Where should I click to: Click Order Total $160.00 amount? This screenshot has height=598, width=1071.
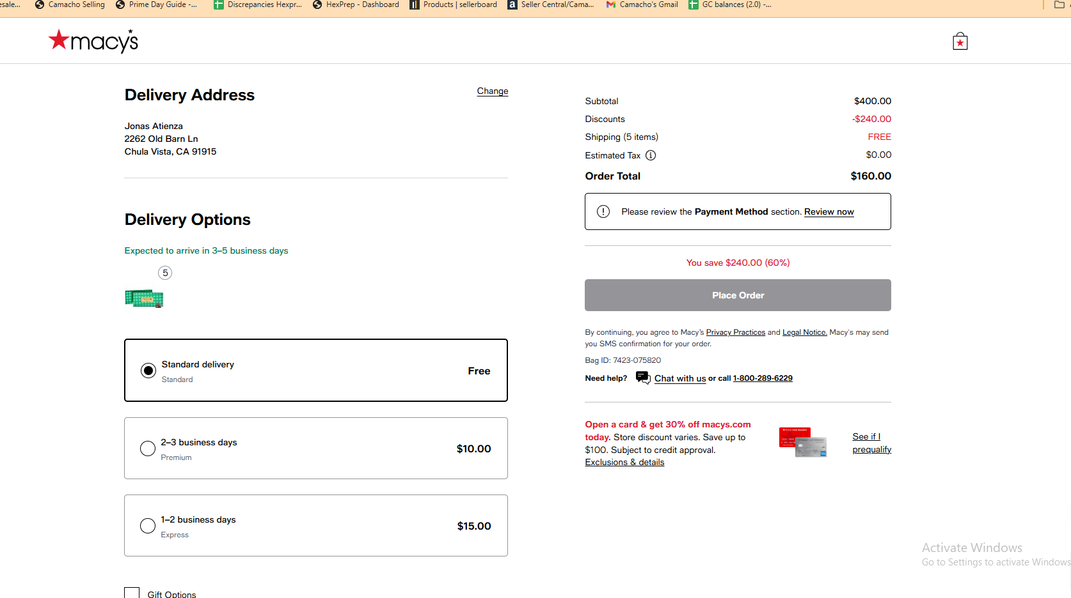point(871,176)
